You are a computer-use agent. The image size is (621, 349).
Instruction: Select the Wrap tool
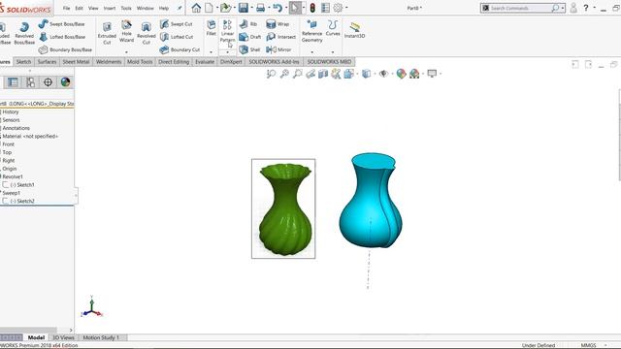coord(278,24)
